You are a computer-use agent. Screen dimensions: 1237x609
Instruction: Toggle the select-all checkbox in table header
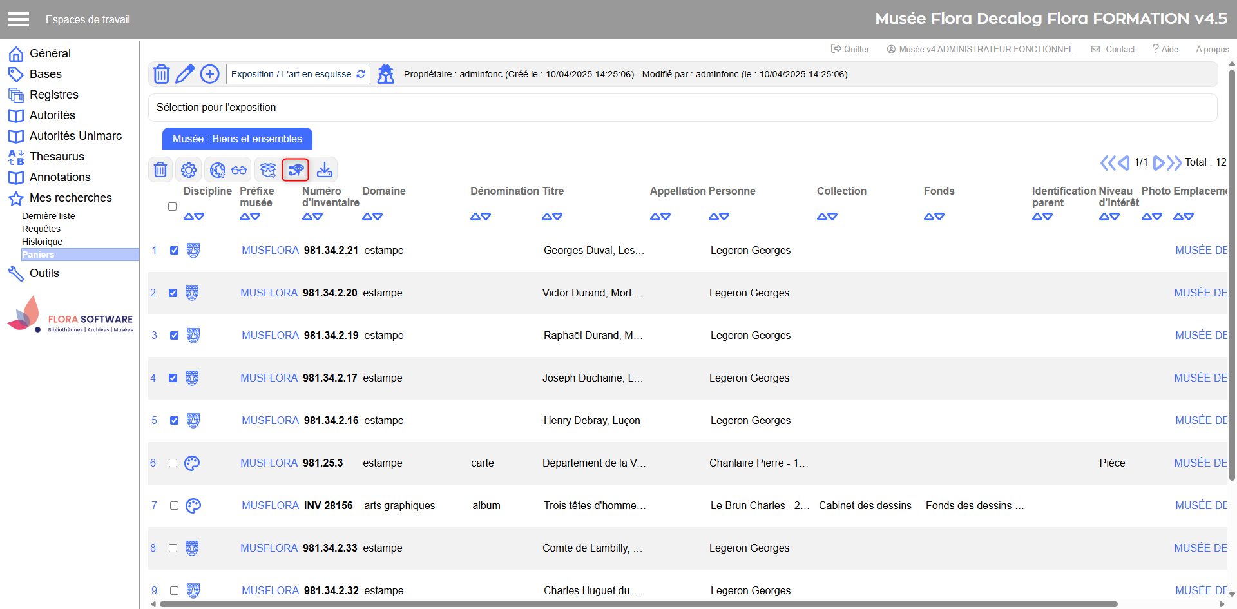172,207
